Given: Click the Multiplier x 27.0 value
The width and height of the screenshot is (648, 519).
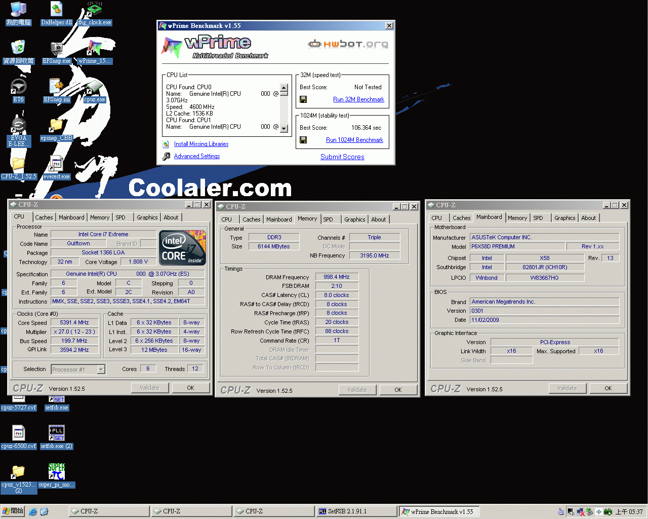Looking at the screenshot, I should [x=74, y=331].
